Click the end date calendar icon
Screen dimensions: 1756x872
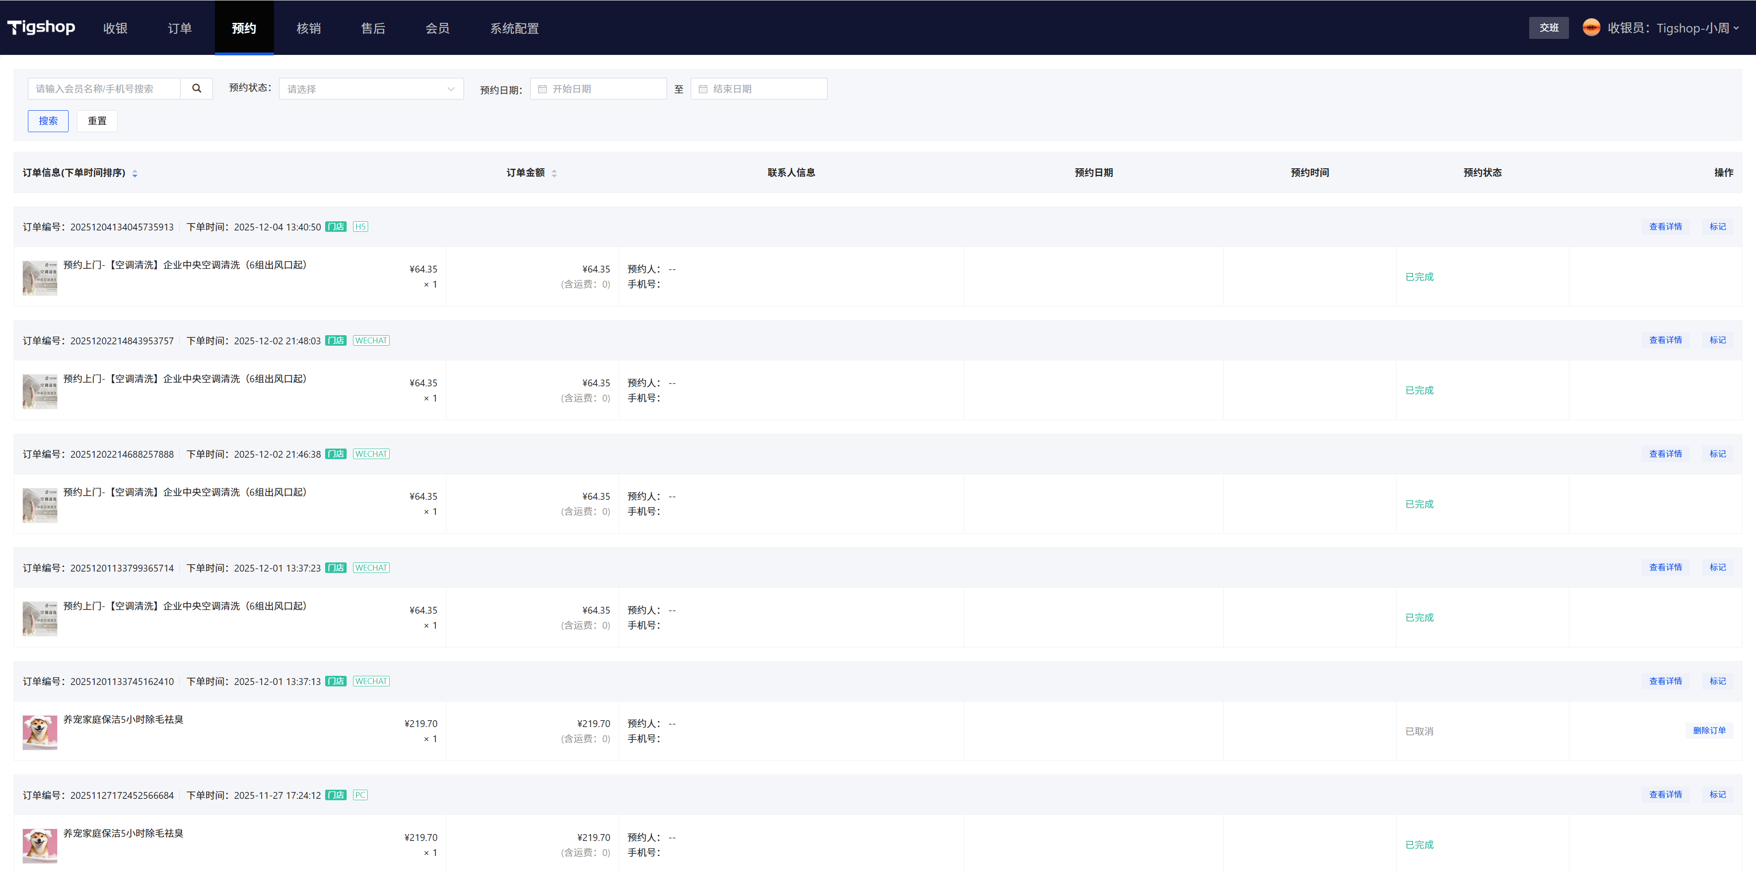click(x=703, y=89)
